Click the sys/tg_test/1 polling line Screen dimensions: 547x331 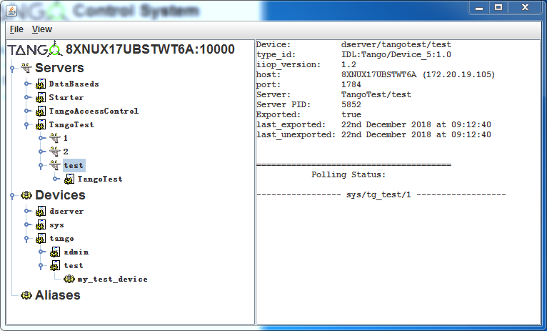(x=381, y=195)
